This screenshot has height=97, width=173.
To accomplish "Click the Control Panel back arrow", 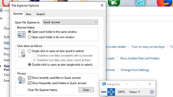I will pos(1,19).
